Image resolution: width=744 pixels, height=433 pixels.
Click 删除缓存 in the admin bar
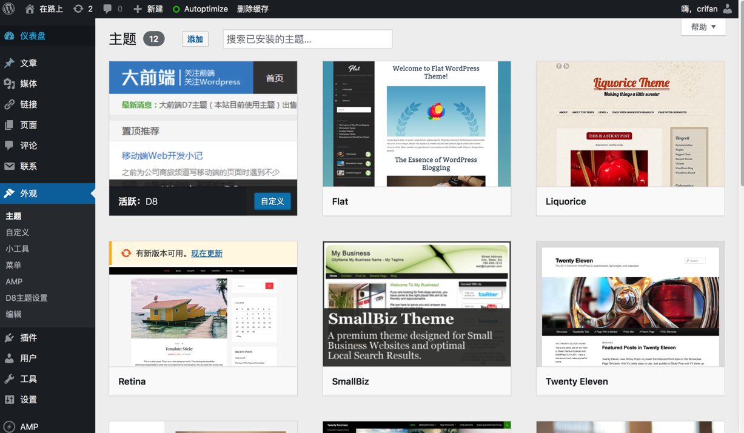click(x=253, y=9)
